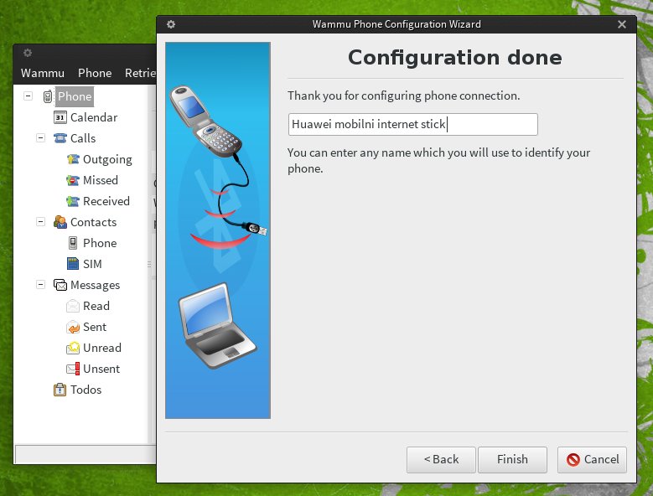The image size is (653, 496).
Task: Go back with the Back button
Action: pos(441,459)
